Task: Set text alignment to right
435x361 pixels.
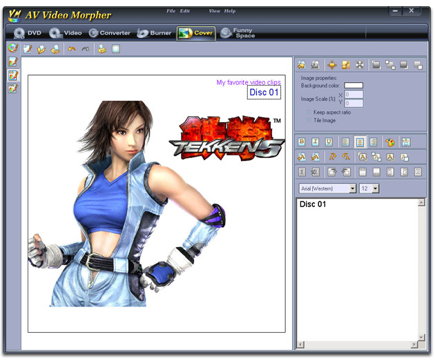Action: (x=374, y=142)
